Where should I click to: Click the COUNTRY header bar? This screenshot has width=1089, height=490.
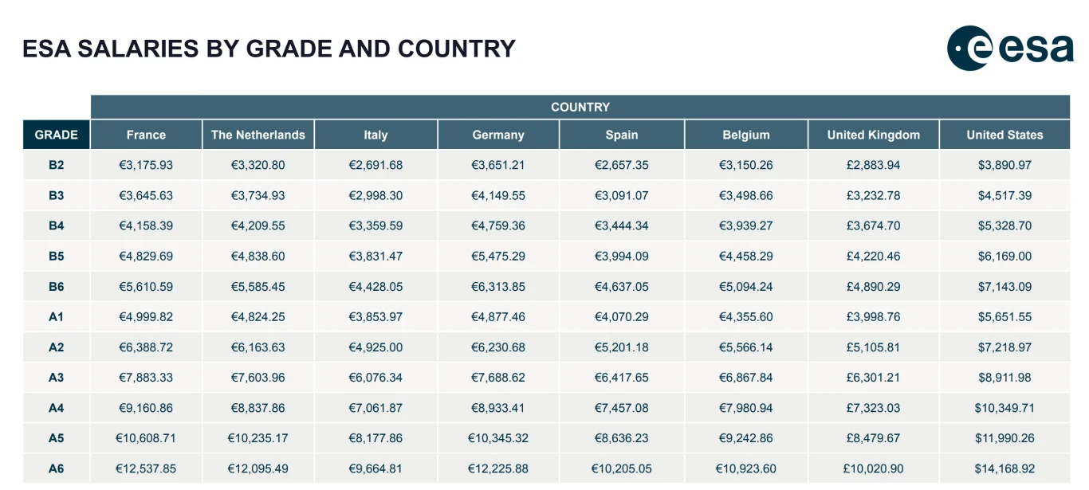pyautogui.click(x=580, y=107)
